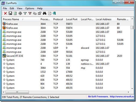Sort by Local Port column header
This screenshot has height=102, width=136.
click(x=72, y=19)
